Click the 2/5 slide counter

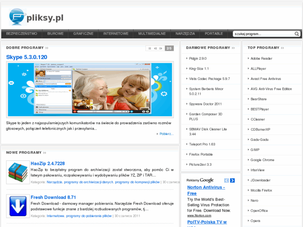[169, 48]
